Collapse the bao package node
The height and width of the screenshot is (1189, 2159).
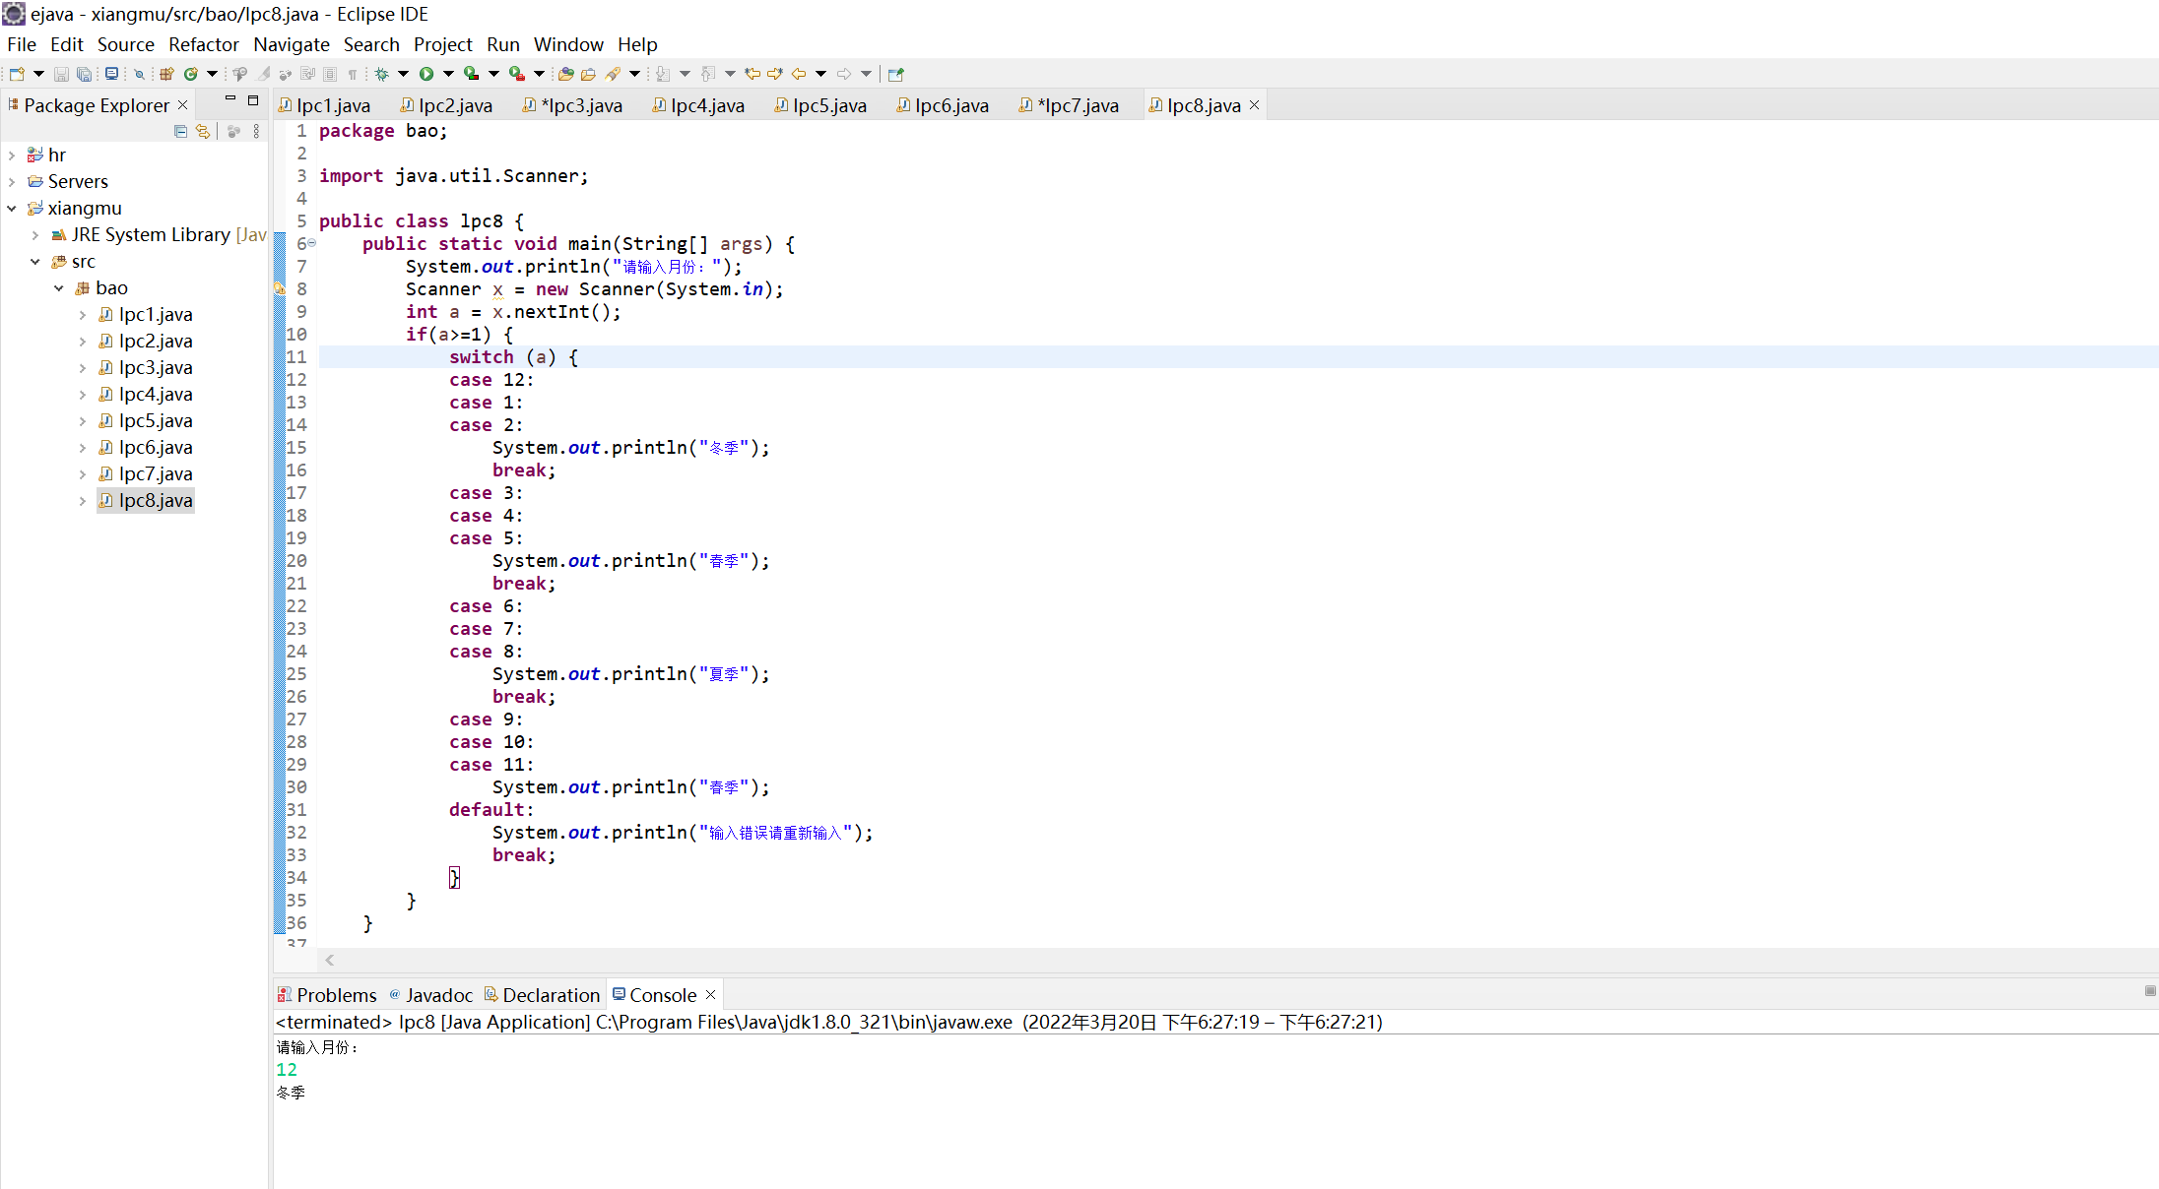[x=59, y=288]
